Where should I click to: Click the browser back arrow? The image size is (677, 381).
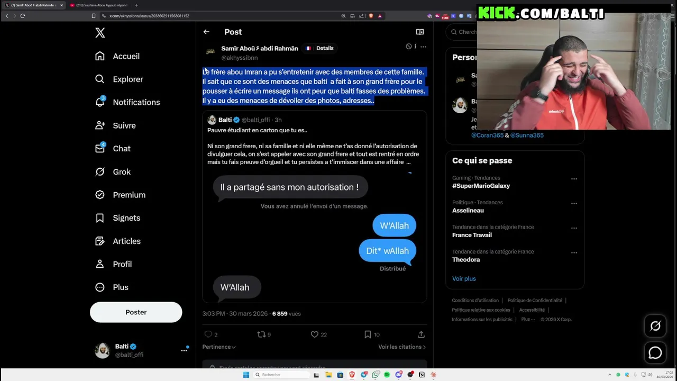coord(7,16)
